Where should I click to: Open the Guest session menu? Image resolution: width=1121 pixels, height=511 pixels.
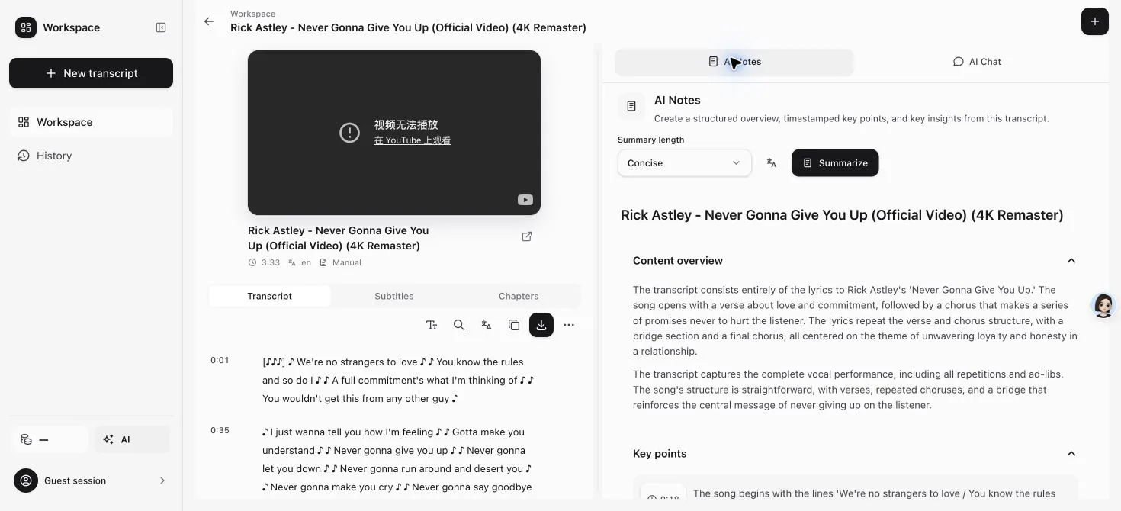pos(91,480)
